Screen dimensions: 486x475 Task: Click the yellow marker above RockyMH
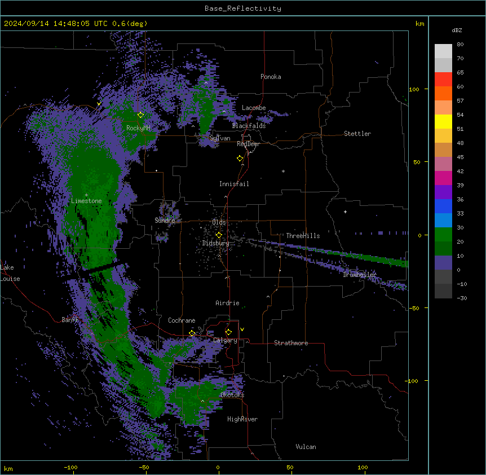coord(140,115)
